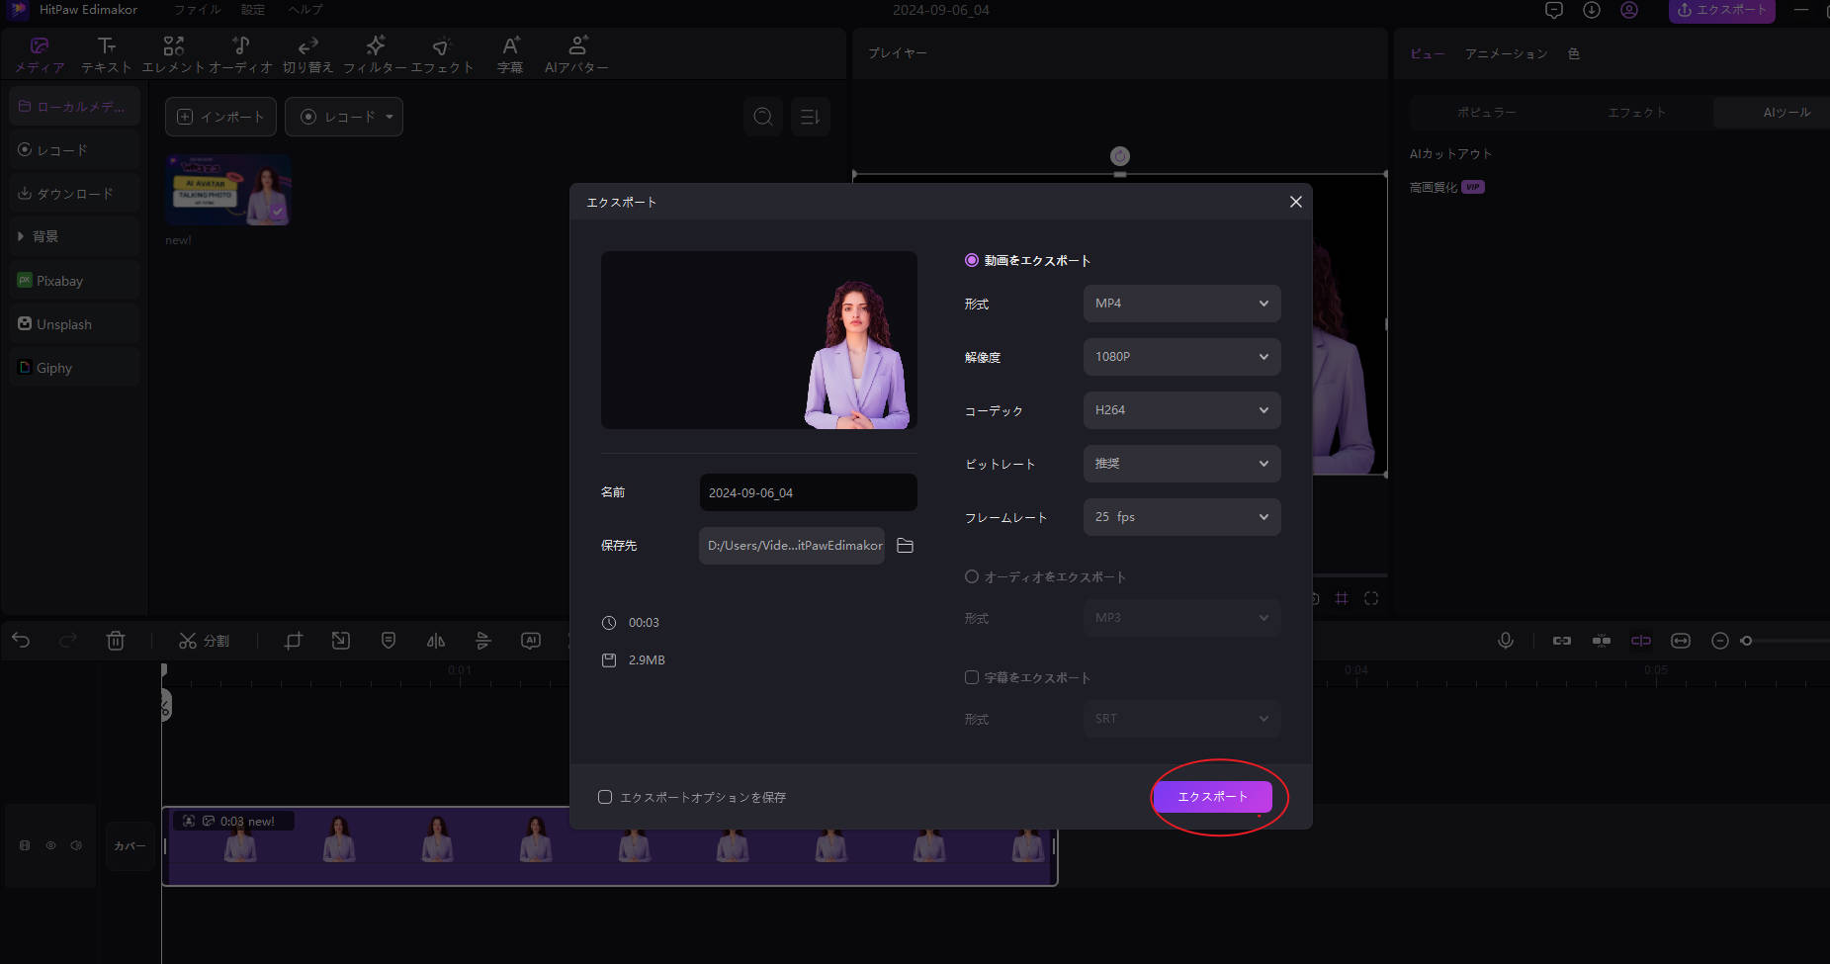
Task: Open the ファイル menu
Action: click(198, 10)
